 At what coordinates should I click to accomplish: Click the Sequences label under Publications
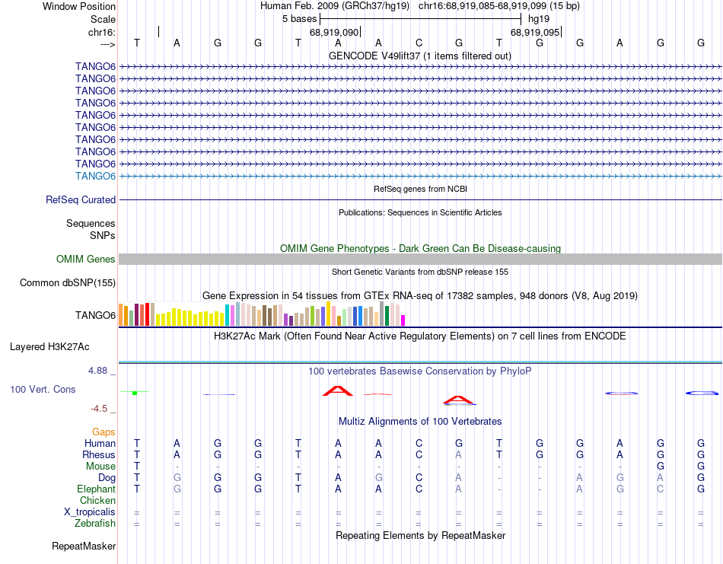(x=91, y=223)
